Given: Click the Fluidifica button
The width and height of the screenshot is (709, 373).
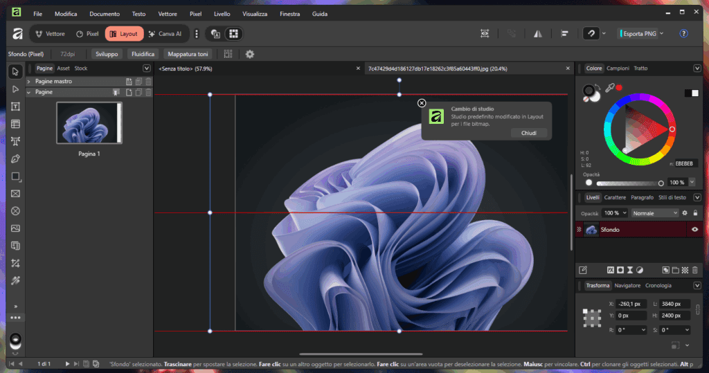Looking at the screenshot, I should coord(143,54).
